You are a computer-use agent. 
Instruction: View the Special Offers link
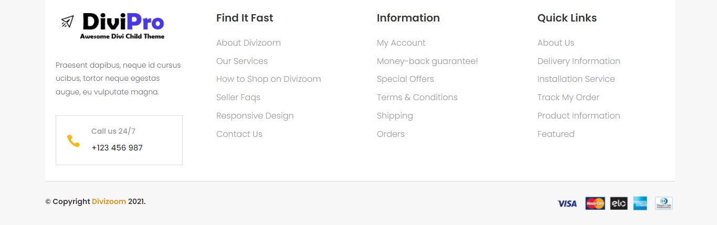[x=405, y=79]
